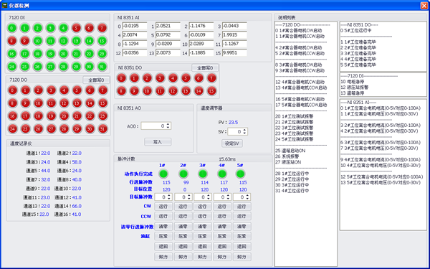This screenshot has height=269, width=430.
Task: Click 7120 DI green indicator number 20
Action: [x=63, y=54]
